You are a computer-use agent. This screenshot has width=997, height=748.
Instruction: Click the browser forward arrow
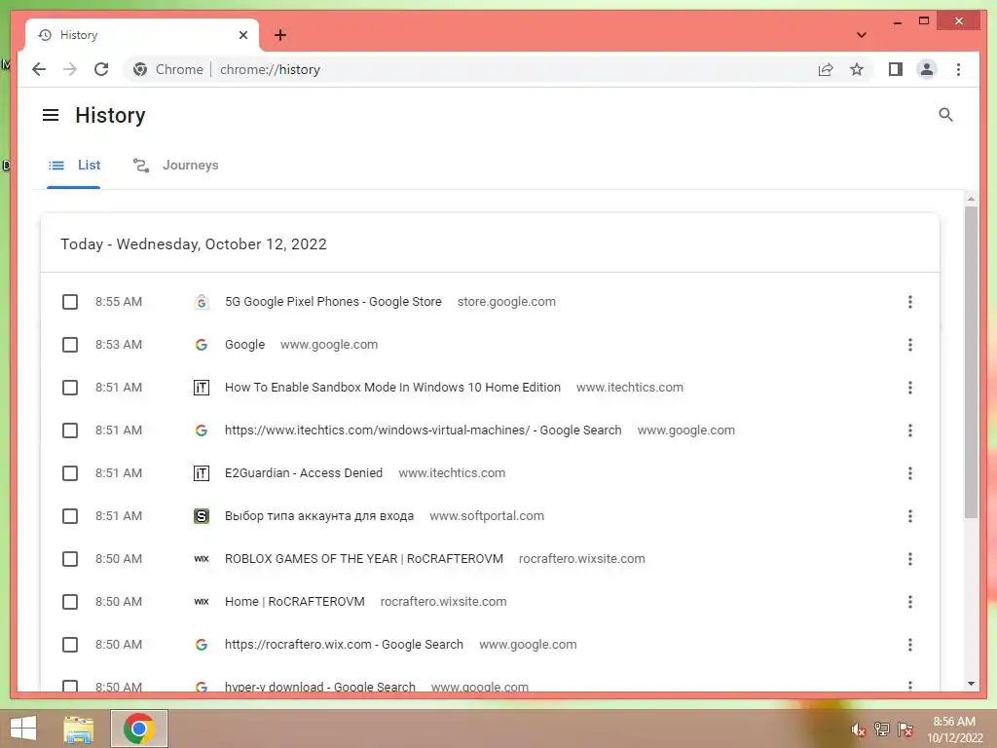tap(70, 69)
